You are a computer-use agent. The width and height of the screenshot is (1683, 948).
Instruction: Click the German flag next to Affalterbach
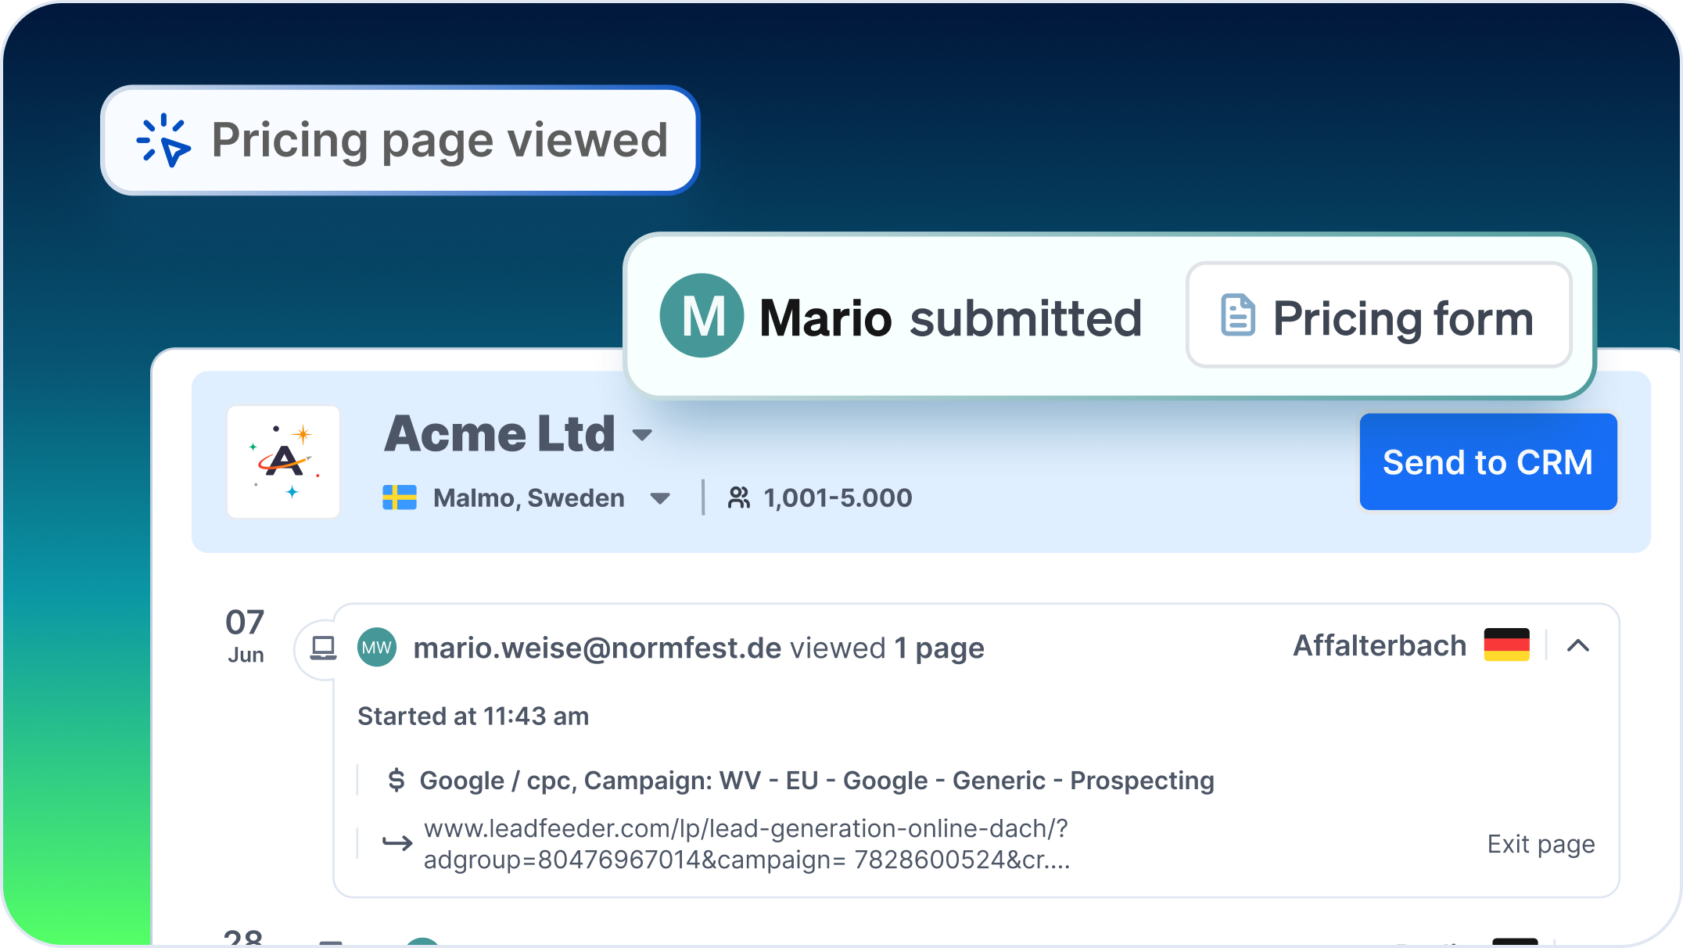[x=1506, y=645]
